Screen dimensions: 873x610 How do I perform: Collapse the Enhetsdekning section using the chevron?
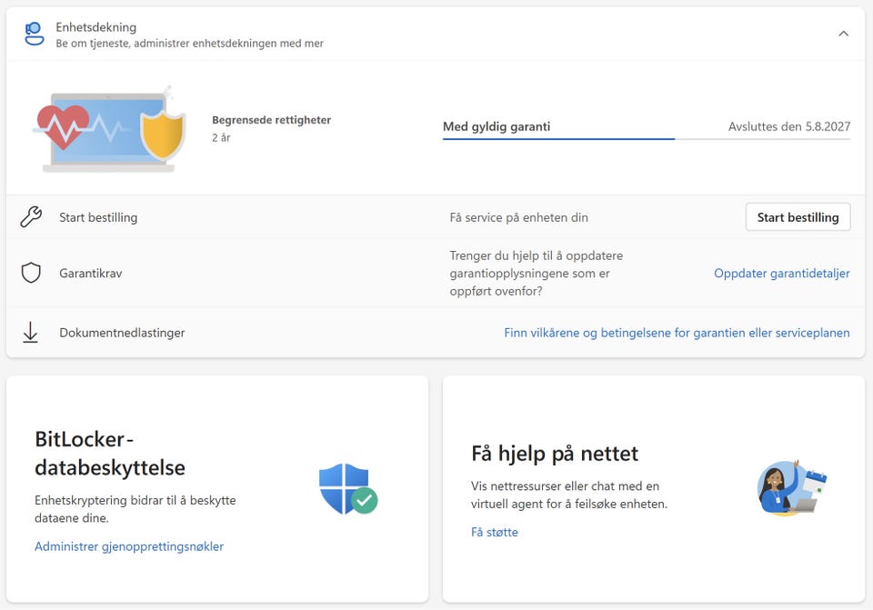tap(844, 34)
